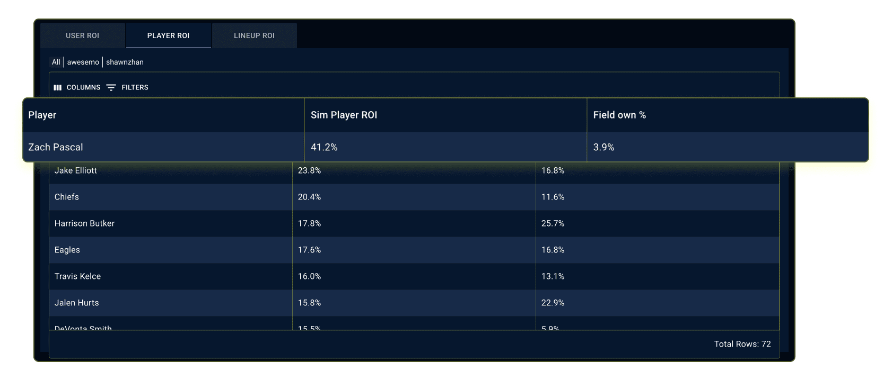Open the LINEUP ROI tab
The height and width of the screenshot is (381, 892).
point(255,35)
